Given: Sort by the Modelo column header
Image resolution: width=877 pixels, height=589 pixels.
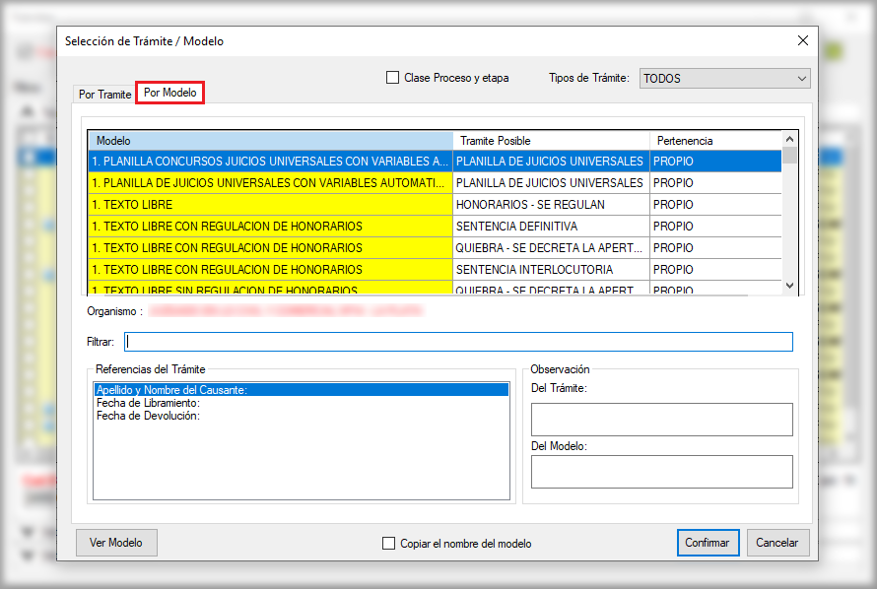Looking at the screenshot, I should point(270,141).
